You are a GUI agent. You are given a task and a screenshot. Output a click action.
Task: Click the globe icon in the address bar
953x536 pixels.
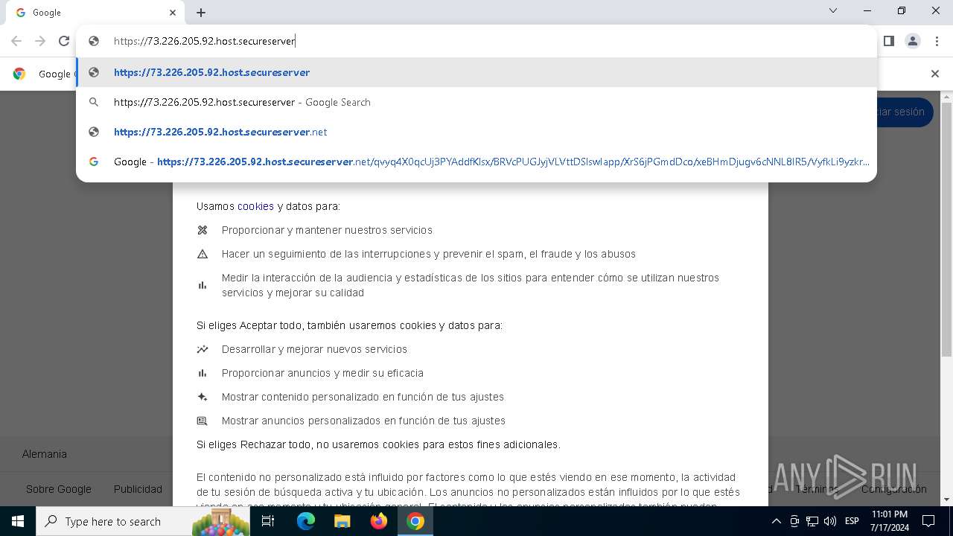[x=94, y=41]
